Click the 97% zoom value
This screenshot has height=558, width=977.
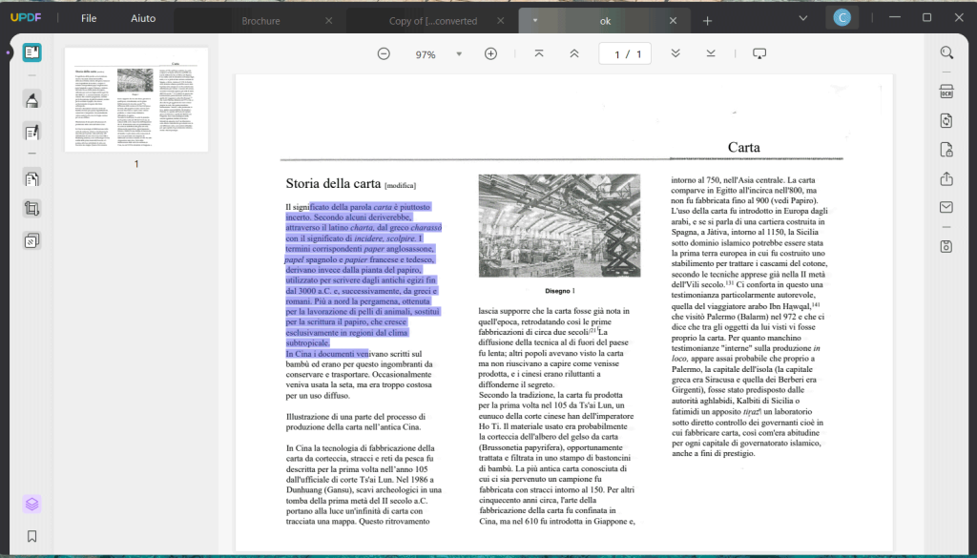426,54
